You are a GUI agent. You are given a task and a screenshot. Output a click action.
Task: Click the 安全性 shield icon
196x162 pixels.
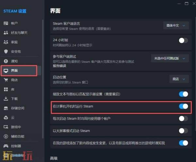(x=6, y=52)
